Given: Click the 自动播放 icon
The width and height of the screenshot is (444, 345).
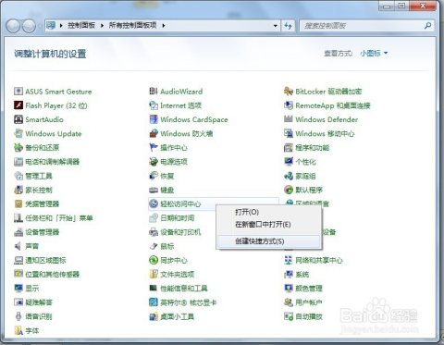Looking at the screenshot, I should pos(289,316).
